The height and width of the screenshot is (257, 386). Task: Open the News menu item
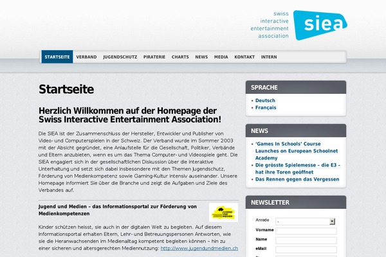point(201,57)
